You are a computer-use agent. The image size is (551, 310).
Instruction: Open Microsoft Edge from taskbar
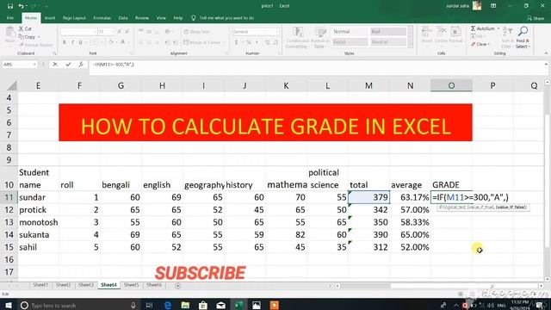[168, 305]
